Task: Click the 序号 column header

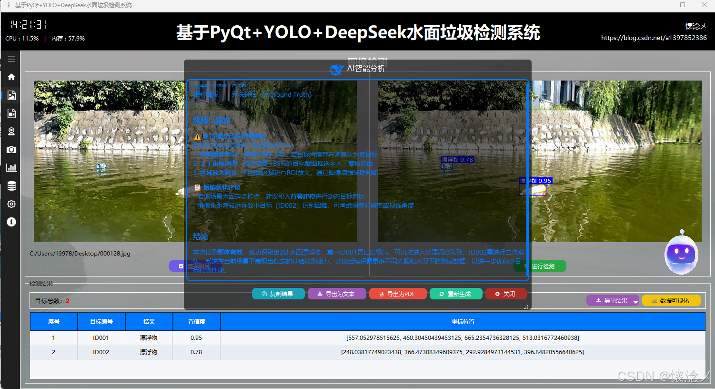Action: [x=54, y=322]
